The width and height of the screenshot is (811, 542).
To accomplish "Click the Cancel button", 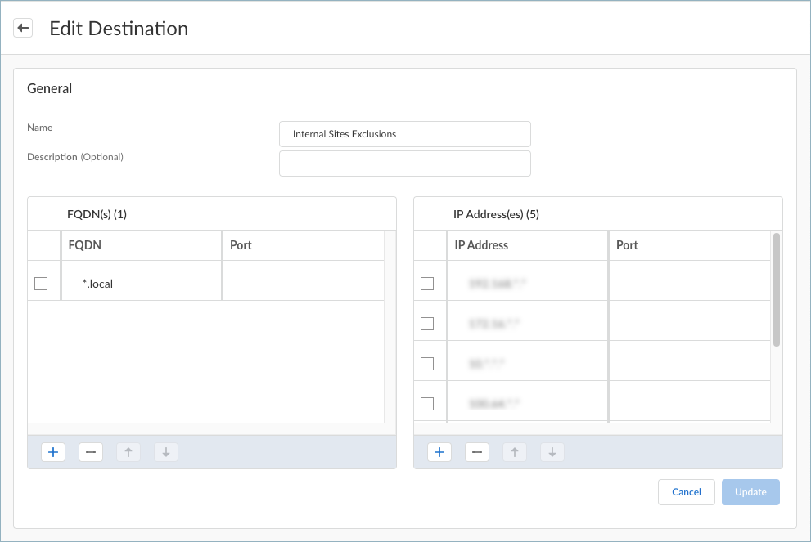I will pyautogui.click(x=686, y=492).
